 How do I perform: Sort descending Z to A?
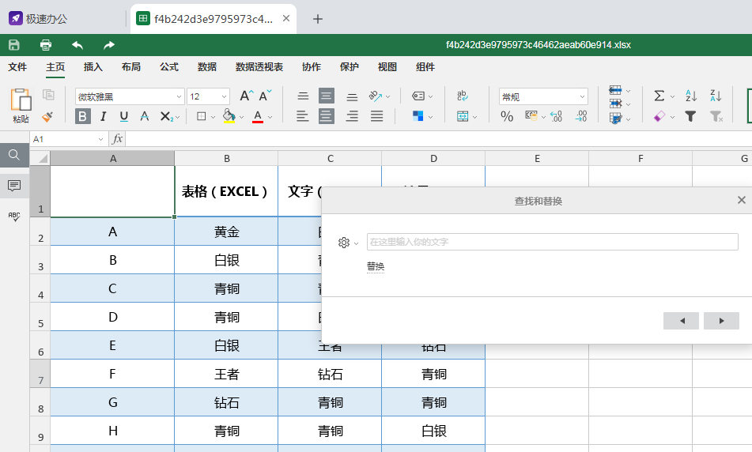click(716, 96)
